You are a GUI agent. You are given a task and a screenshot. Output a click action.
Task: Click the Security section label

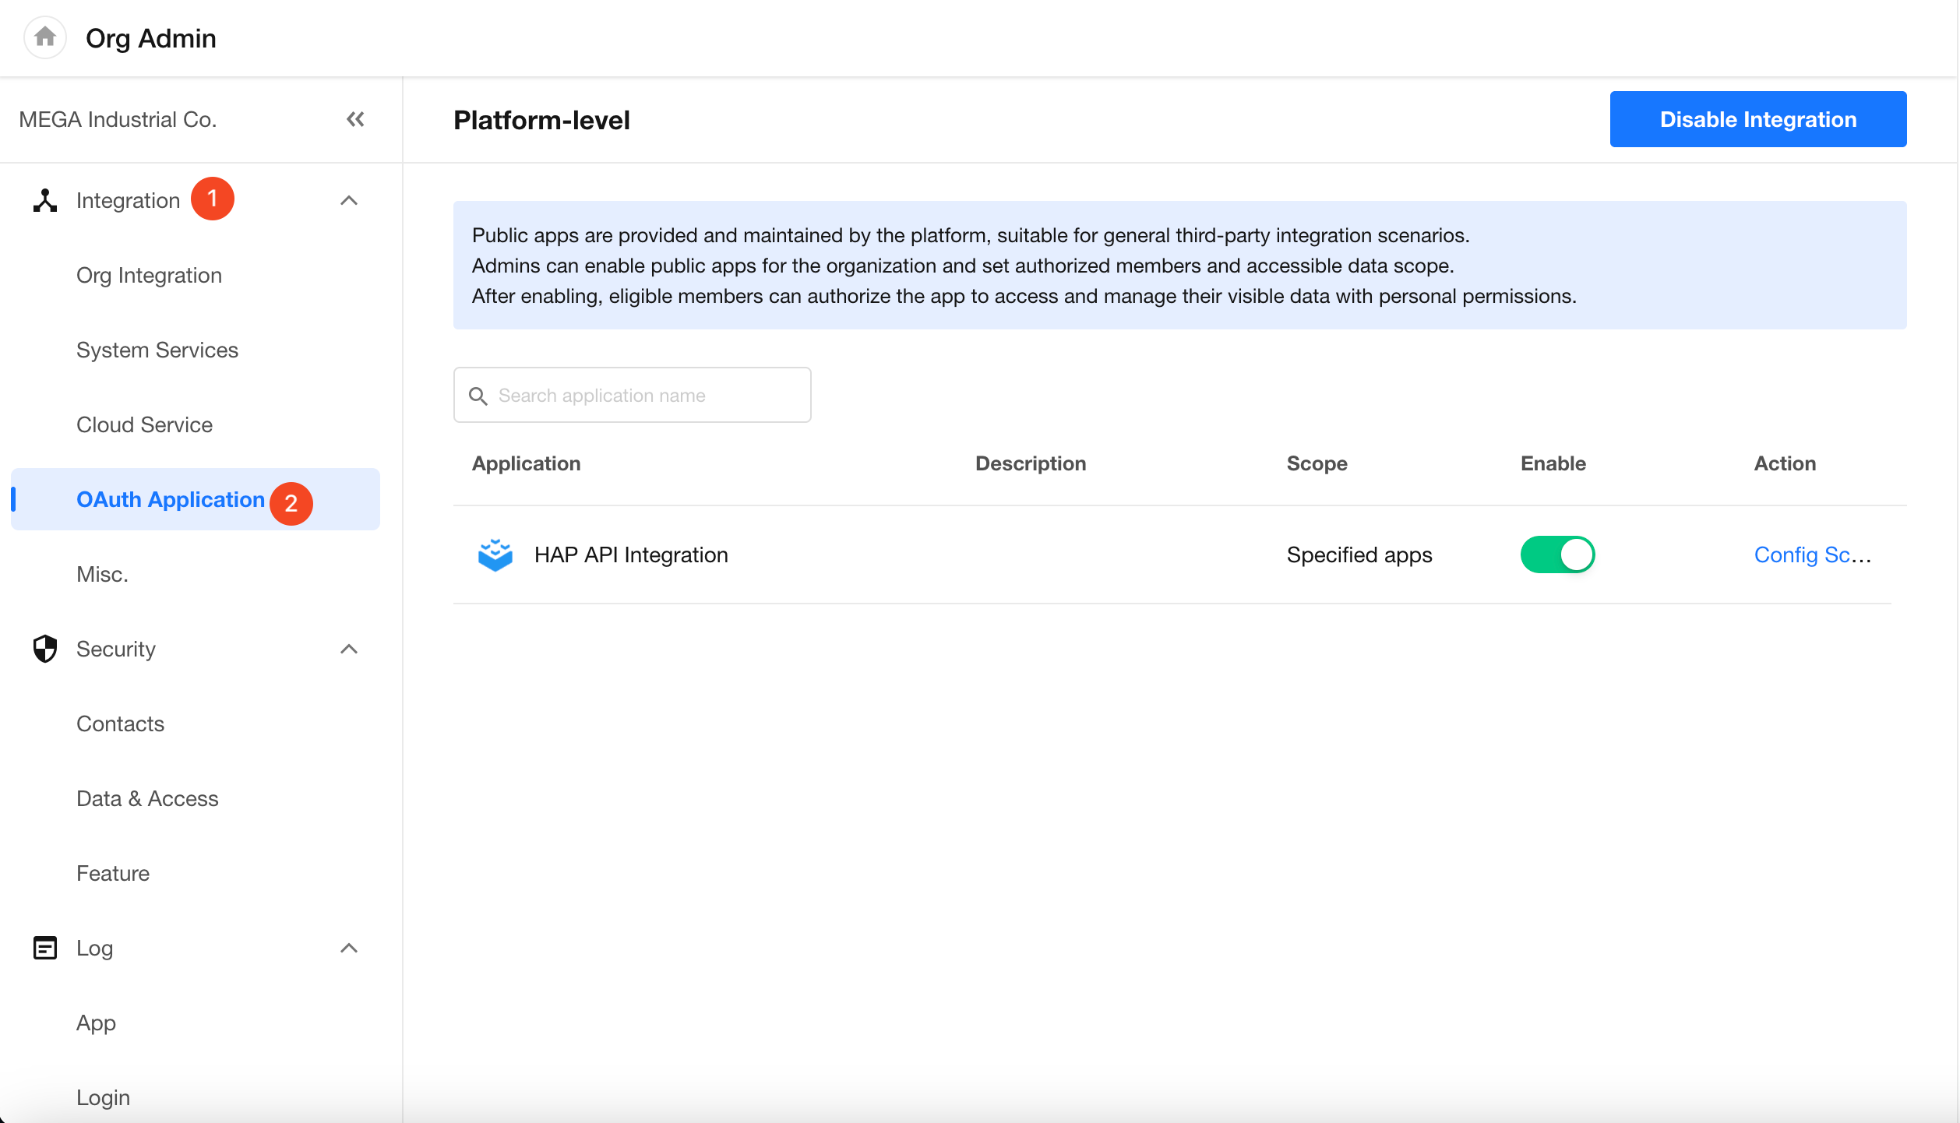pos(116,649)
